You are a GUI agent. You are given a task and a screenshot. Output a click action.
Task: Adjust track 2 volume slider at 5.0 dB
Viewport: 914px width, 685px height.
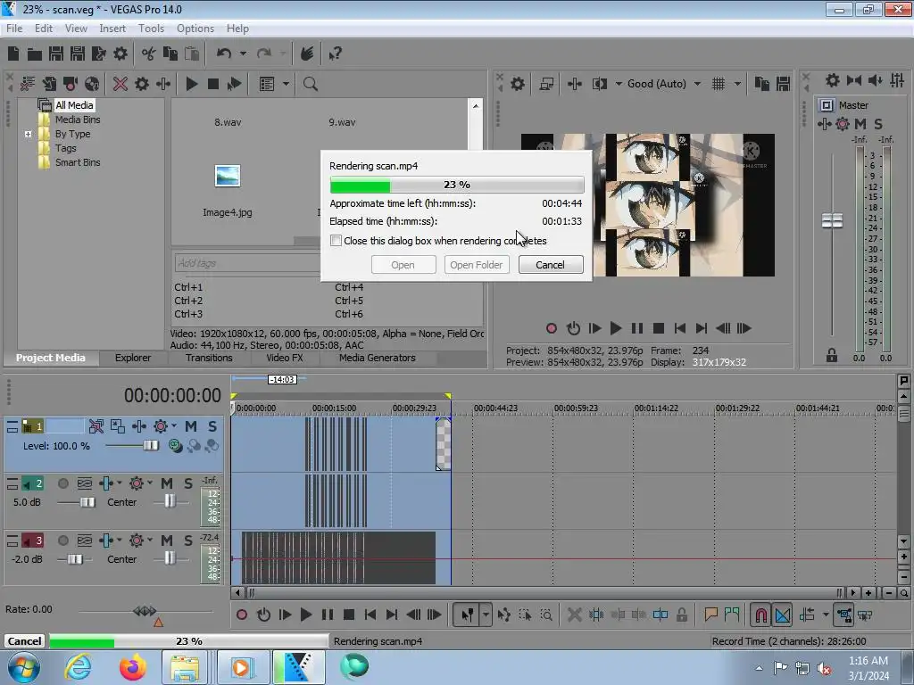pyautogui.click(x=87, y=502)
